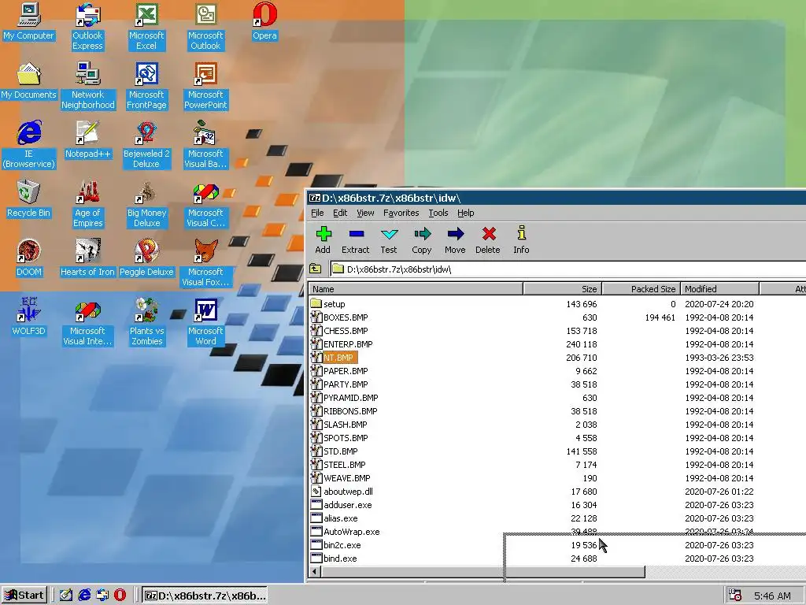Click the system tray clock 5:46 AM
Image resolution: width=806 pixels, height=605 pixels.
coord(772,596)
